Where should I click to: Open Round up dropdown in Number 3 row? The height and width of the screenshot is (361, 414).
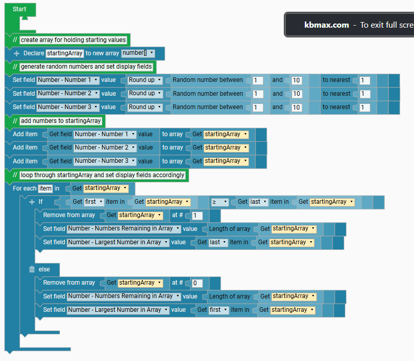(144, 107)
